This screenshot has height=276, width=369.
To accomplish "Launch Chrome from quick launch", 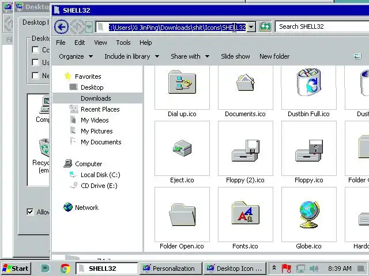I will [65, 269].
